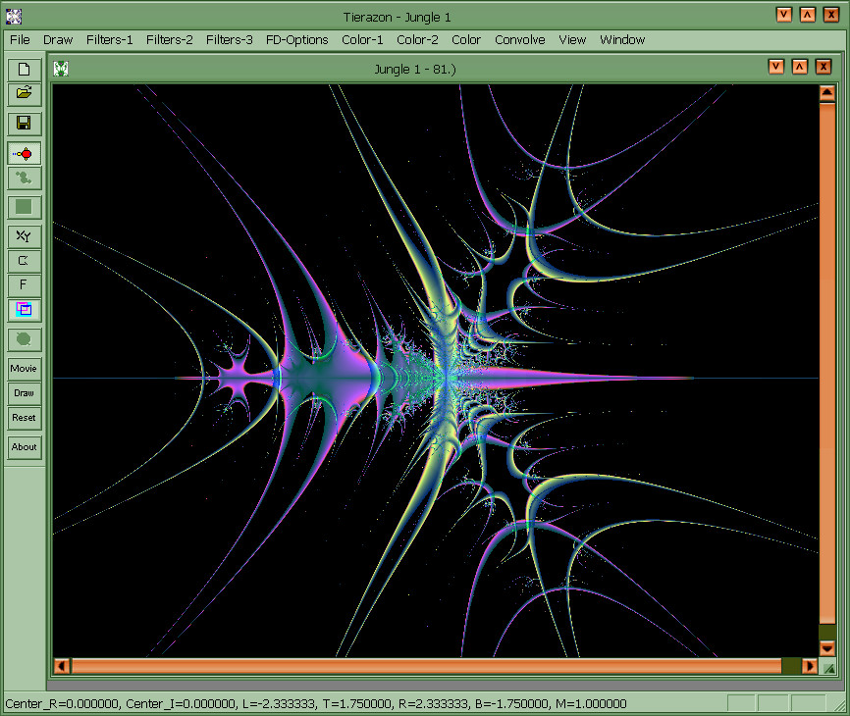Open the plain Color menu beside Convolve
This screenshot has height=716, width=850.
click(x=466, y=39)
